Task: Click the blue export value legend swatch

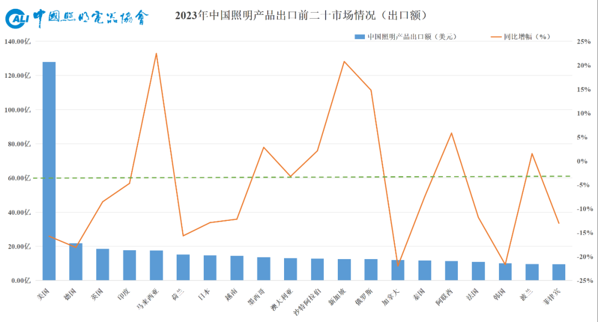Action: coord(359,37)
